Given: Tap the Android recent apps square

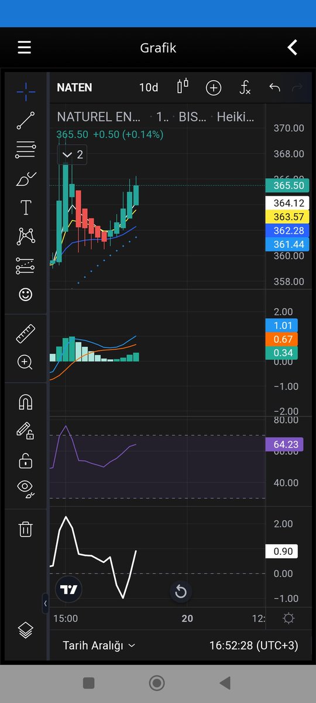Looking at the screenshot, I should pos(89,683).
